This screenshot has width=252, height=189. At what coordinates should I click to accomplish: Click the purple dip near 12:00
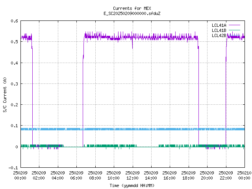132,44
